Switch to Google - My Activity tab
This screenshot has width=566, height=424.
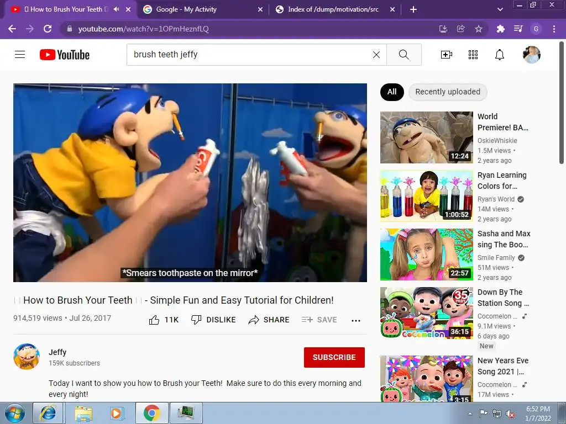[202, 9]
